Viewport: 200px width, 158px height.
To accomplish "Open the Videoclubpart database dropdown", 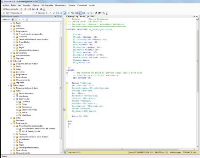I will coord(33,13).
